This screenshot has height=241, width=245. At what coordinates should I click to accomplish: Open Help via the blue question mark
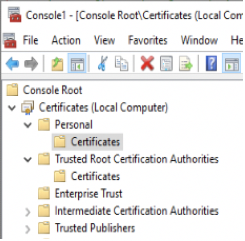[211, 63]
